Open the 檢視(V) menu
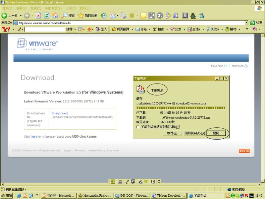The height and width of the screenshot is (199, 265). click(x=36, y=8)
